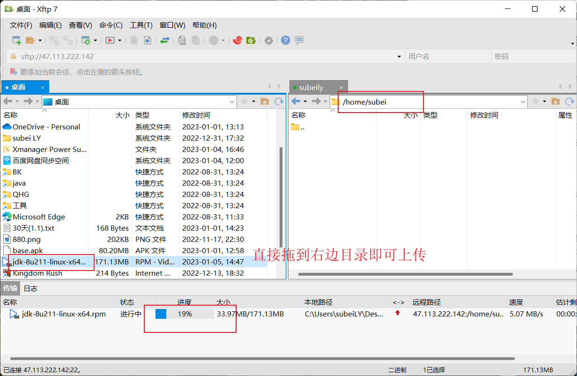Open help via blue question mark icon

286,40
